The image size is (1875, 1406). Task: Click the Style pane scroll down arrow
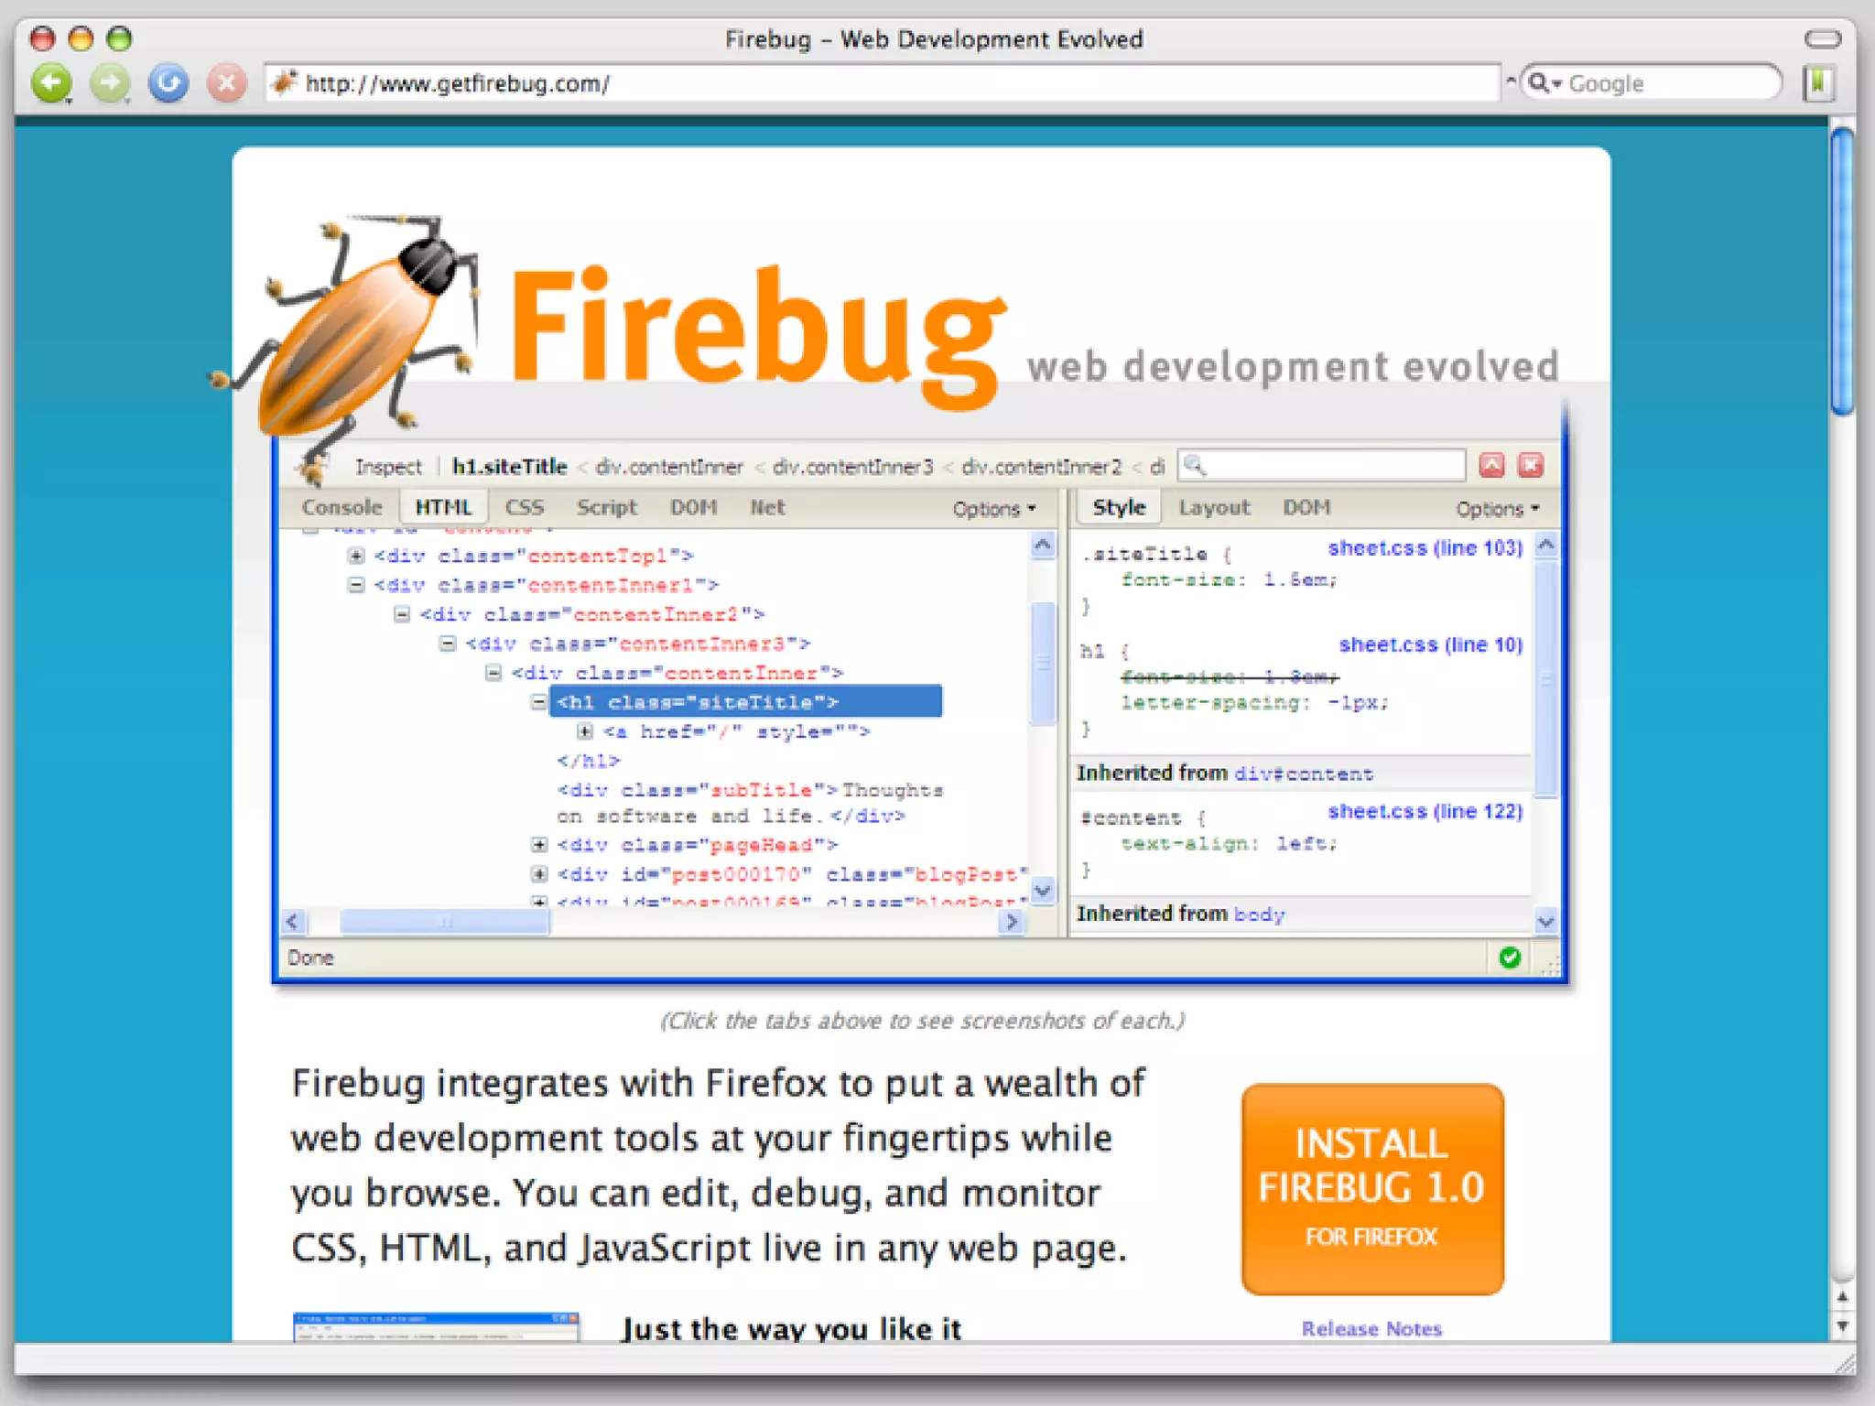(1546, 922)
